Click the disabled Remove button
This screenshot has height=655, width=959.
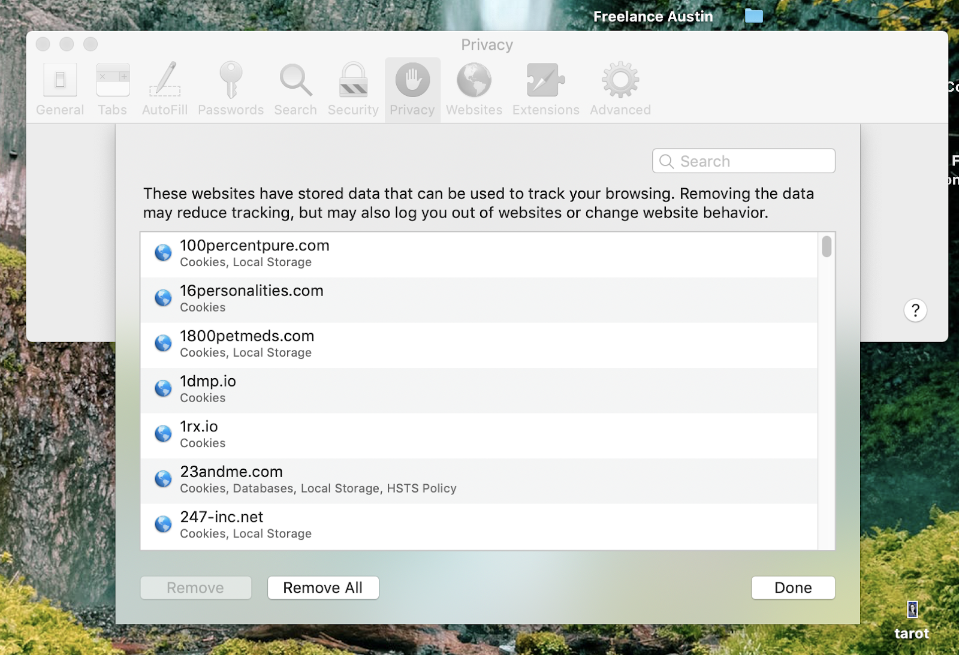point(195,588)
